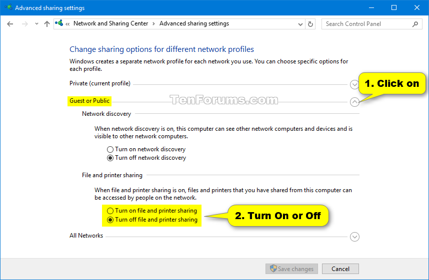The image size is (429, 280).
Task: Select Turn off network discovery
Action: pyautogui.click(x=146, y=158)
